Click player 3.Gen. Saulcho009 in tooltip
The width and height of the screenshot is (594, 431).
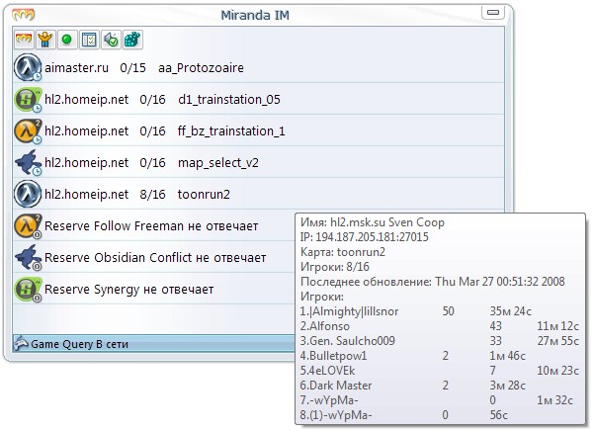pyautogui.click(x=347, y=341)
